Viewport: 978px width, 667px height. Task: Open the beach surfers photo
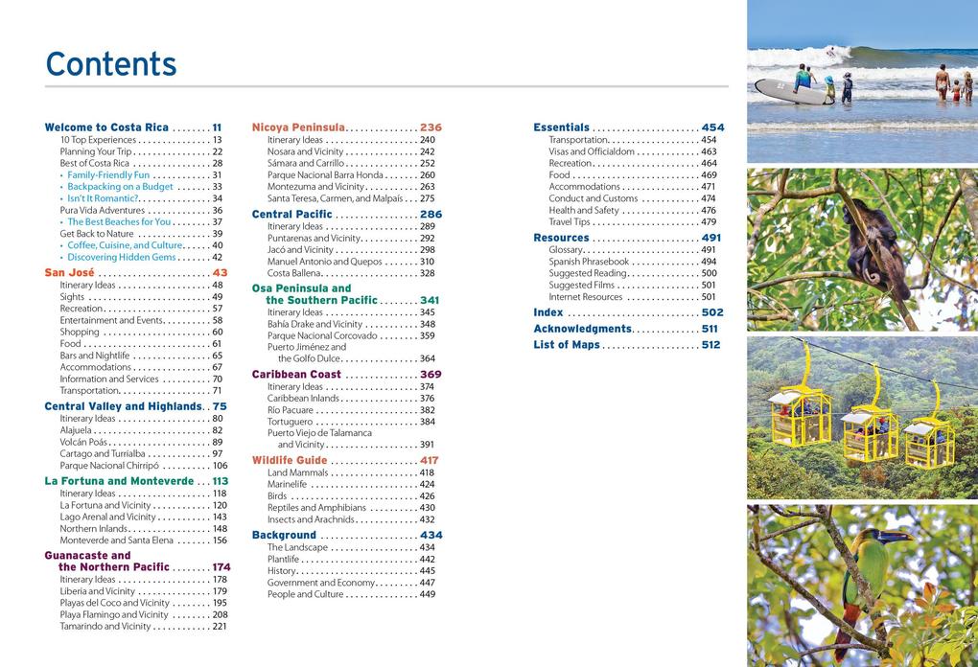[861, 80]
